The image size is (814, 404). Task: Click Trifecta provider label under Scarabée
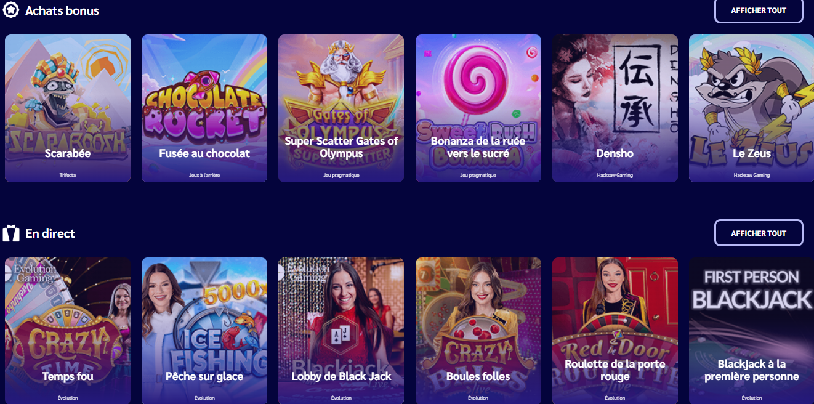pyautogui.click(x=68, y=175)
